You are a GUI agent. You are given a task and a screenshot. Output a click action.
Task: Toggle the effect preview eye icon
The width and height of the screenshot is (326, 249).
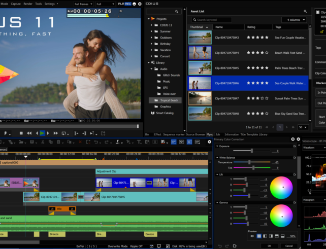pos(252,236)
